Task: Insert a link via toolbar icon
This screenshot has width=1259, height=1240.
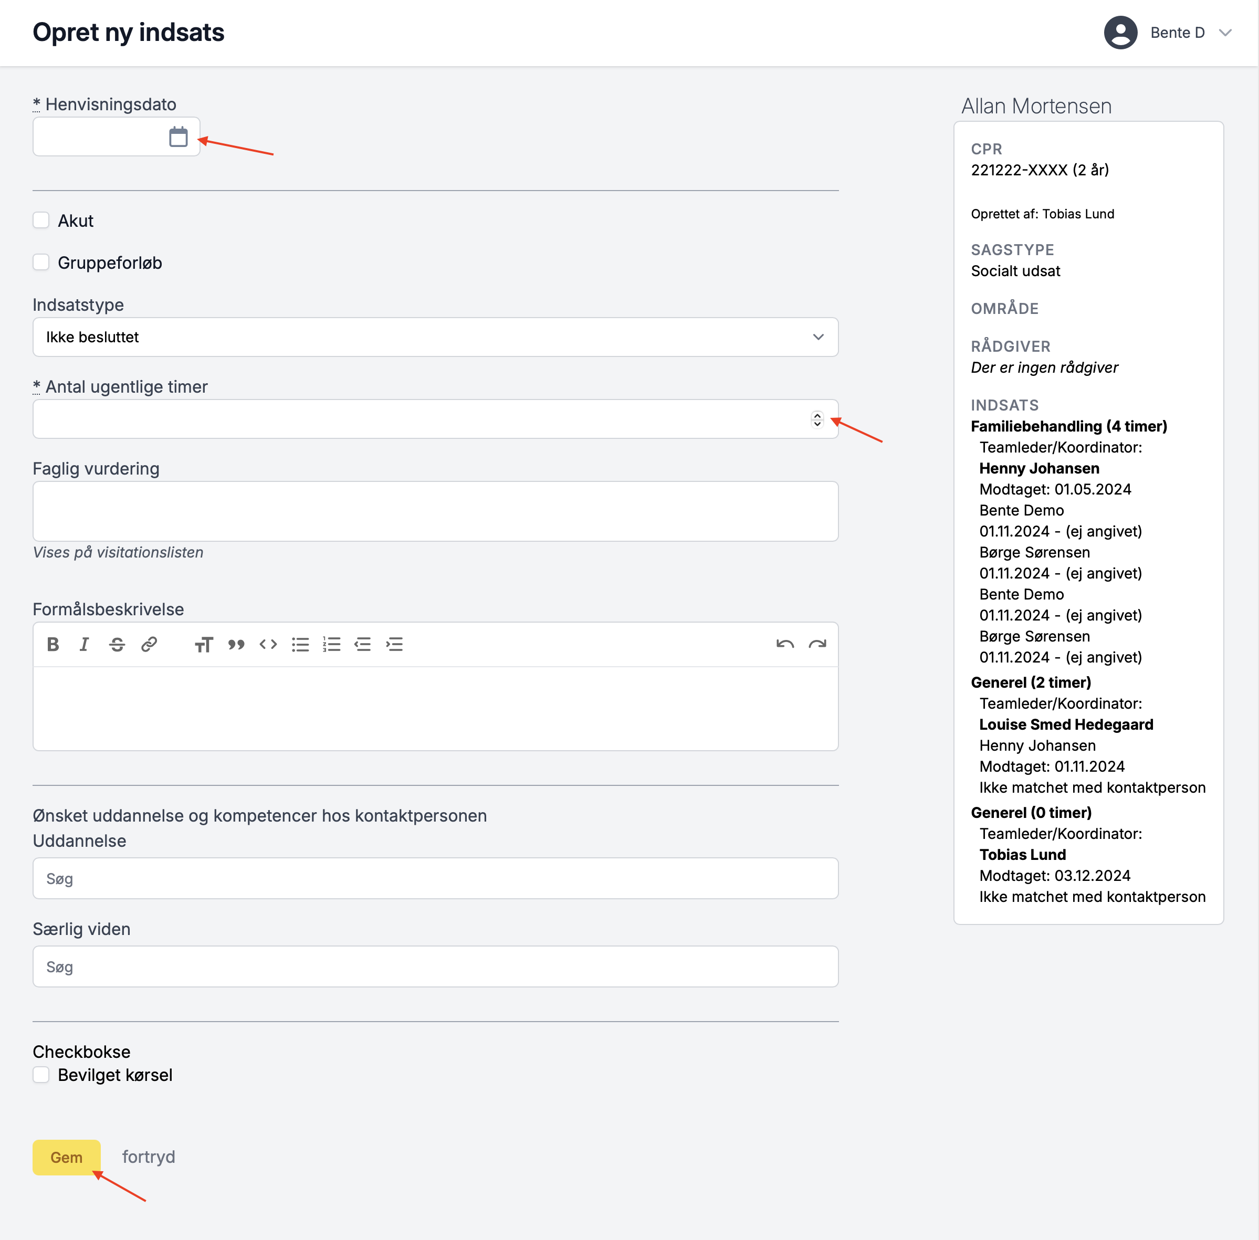Action: (x=149, y=644)
